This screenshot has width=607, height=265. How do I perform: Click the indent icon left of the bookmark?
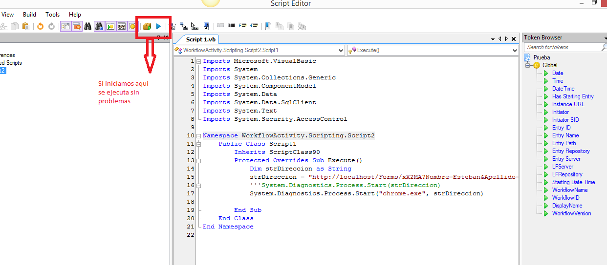(254, 26)
